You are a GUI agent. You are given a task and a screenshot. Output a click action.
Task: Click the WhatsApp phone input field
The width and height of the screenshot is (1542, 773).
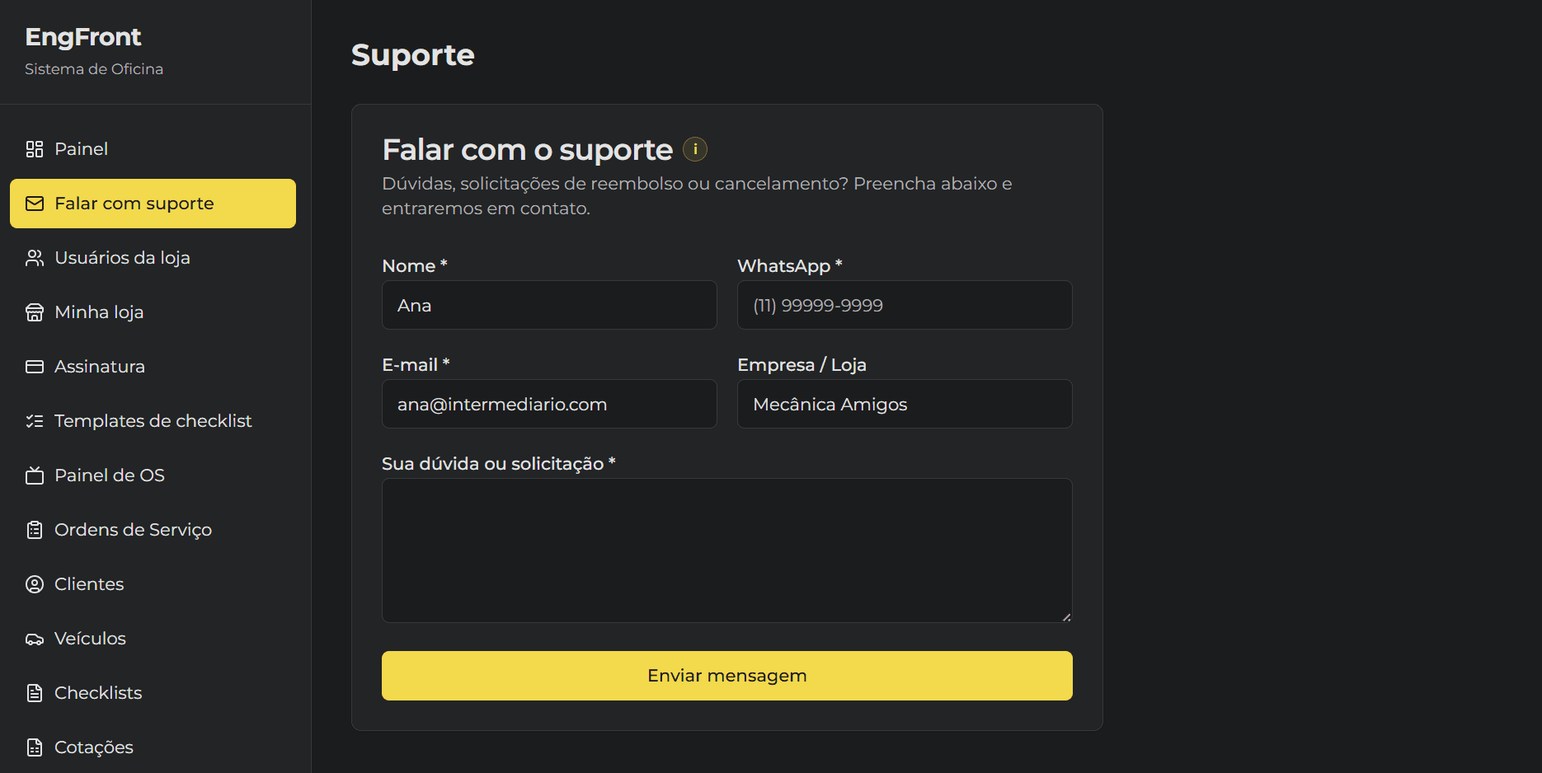click(x=904, y=305)
